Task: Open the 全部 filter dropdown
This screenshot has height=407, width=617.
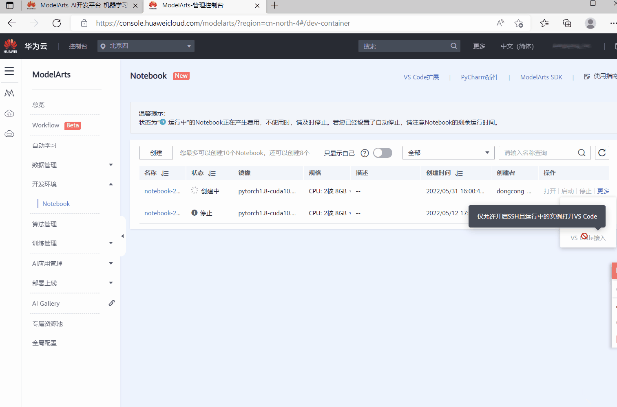Action: pos(448,153)
